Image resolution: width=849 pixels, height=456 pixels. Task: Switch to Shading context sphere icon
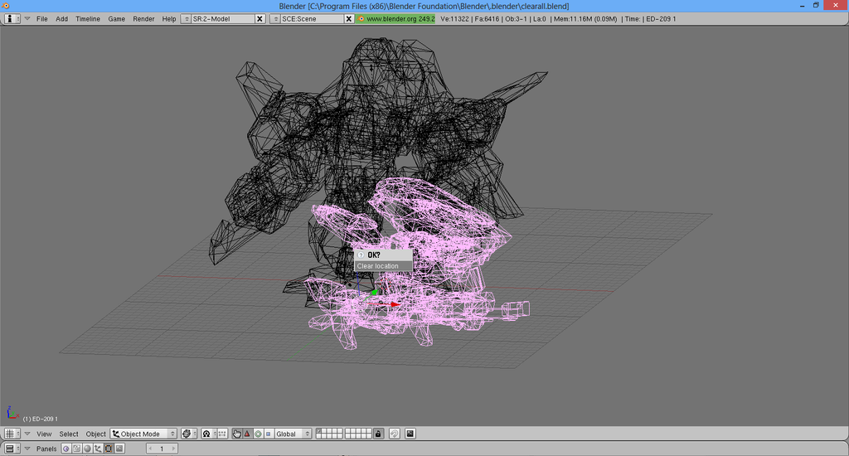[87, 449]
